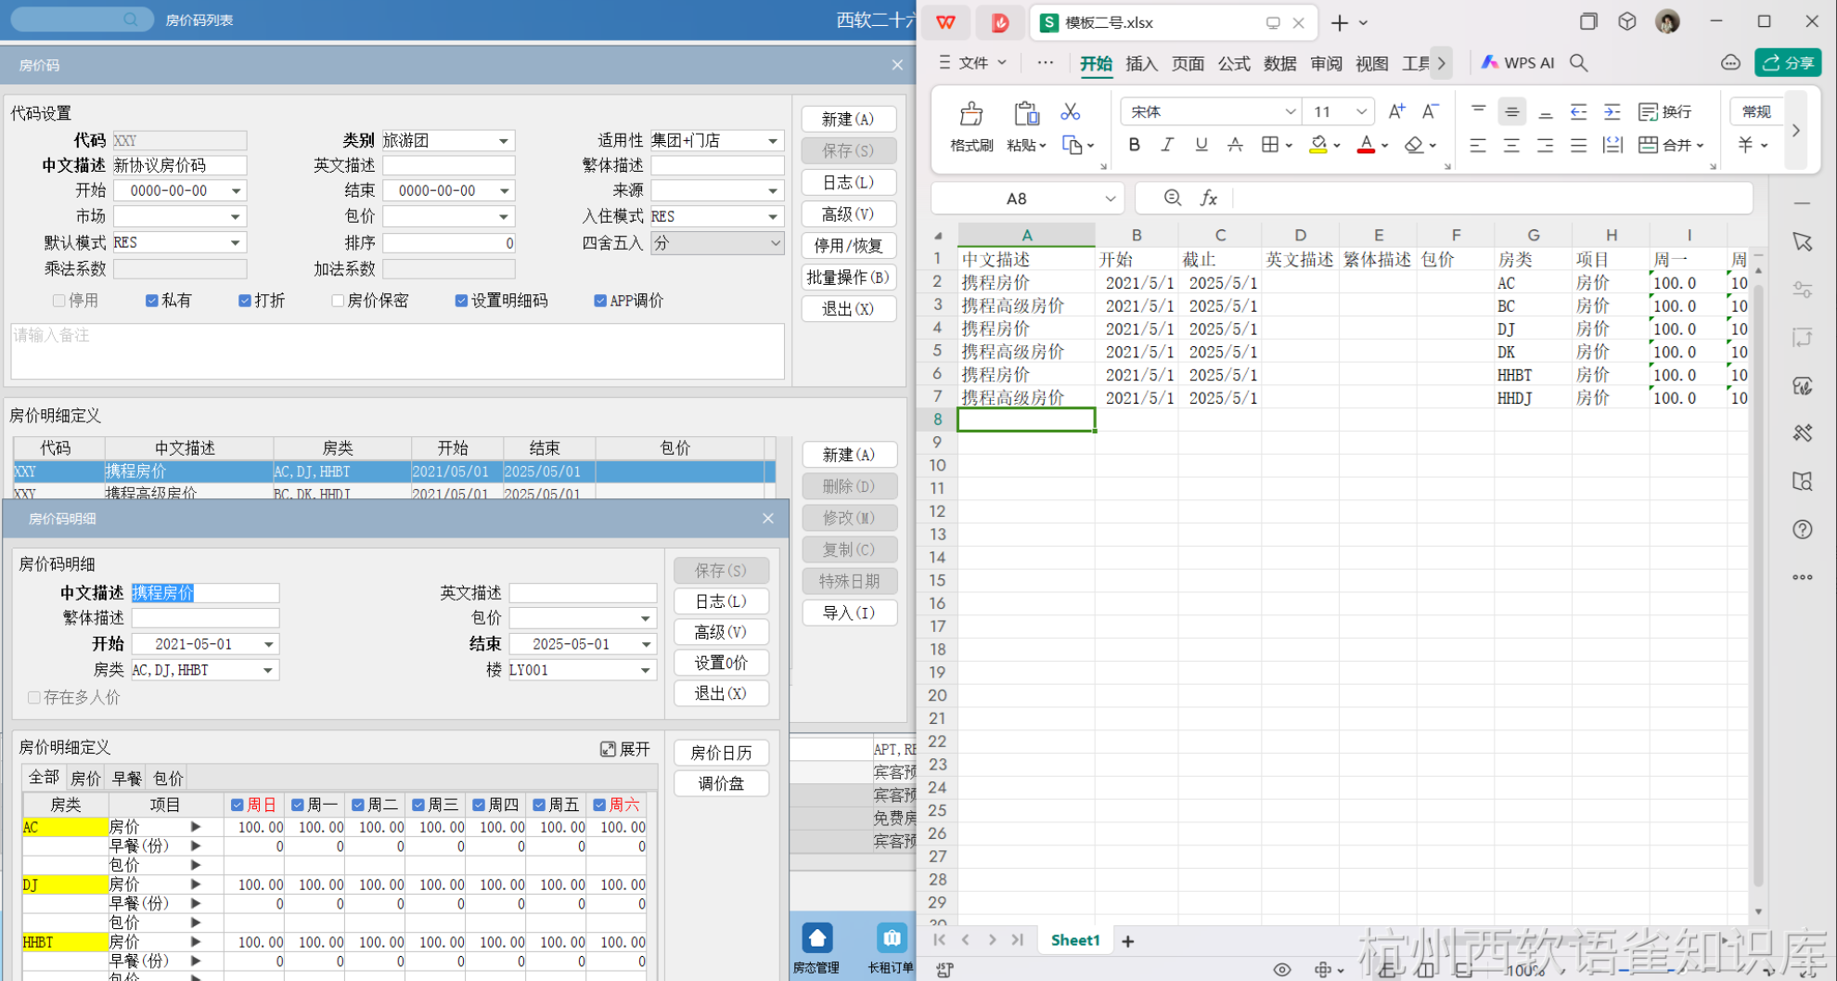The image size is (1837, 981).
Task: Click the 停用/恢复 button
Action: [848, 246]
